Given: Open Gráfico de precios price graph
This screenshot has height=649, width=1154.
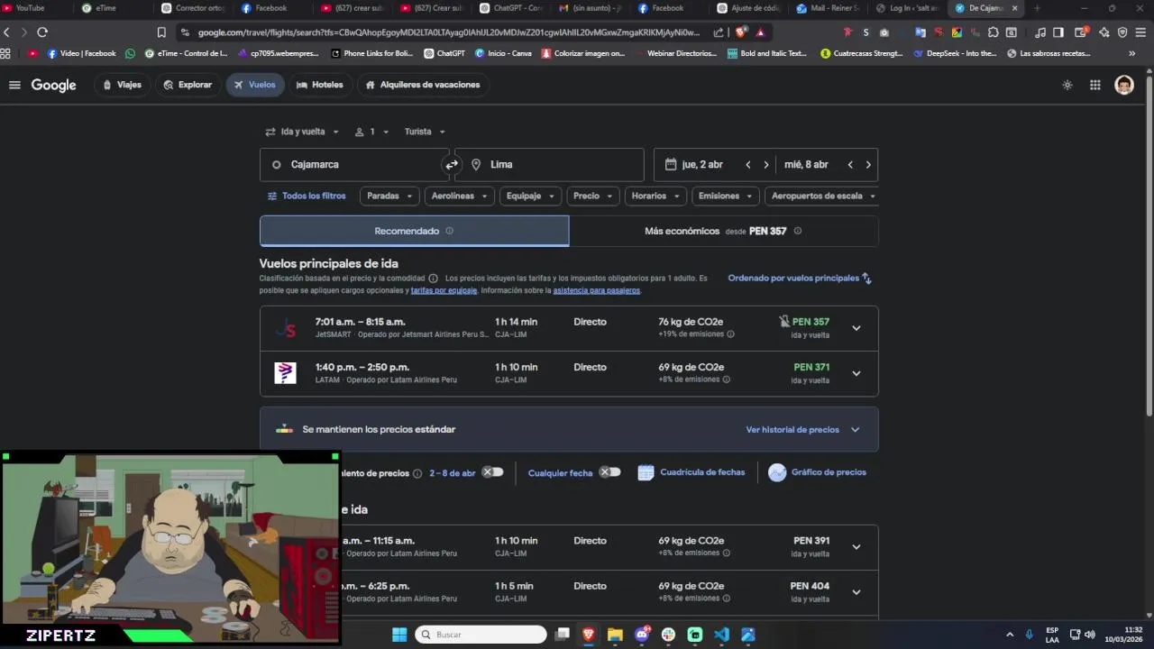Looking at the screenshot, I should (x=818, y=472).
